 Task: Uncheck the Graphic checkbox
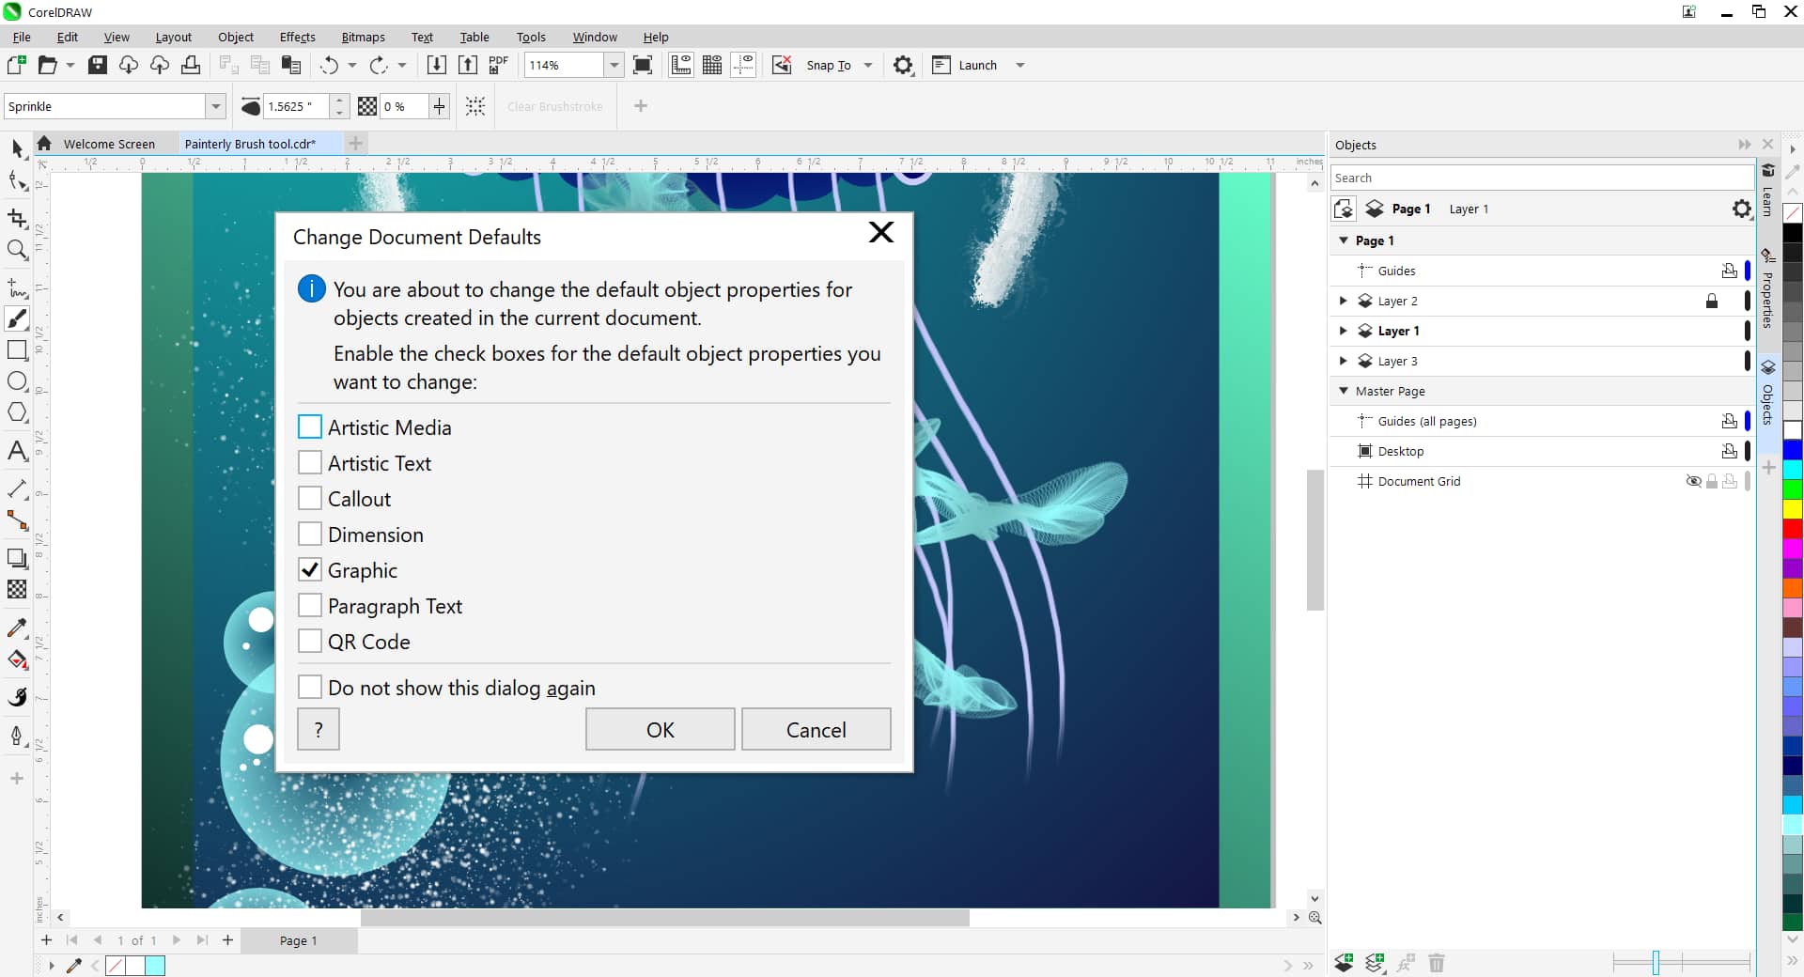point(310,570)
